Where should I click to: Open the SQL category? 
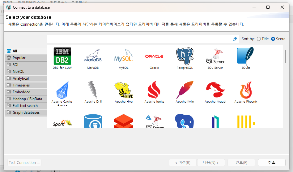click(x=26, y=65)
